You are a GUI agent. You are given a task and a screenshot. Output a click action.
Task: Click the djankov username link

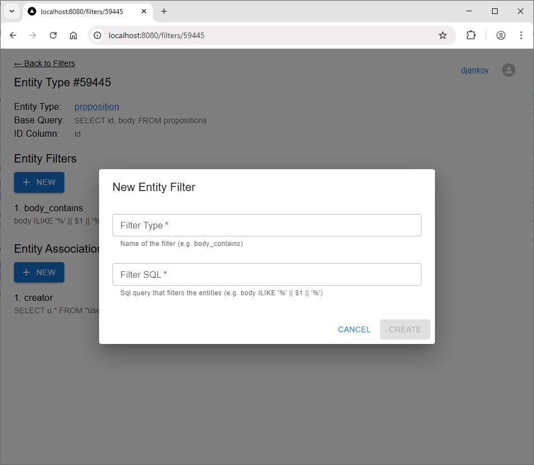[475, 71]
